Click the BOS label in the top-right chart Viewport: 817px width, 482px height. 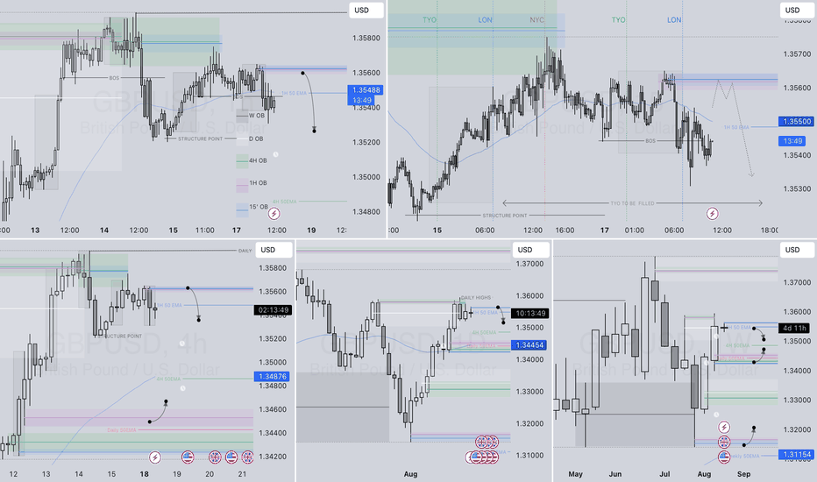650,141
